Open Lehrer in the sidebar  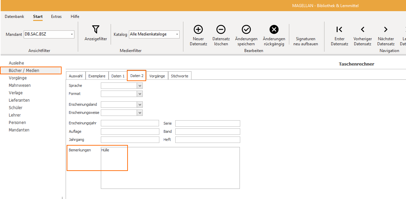click(x=15, y=115)
